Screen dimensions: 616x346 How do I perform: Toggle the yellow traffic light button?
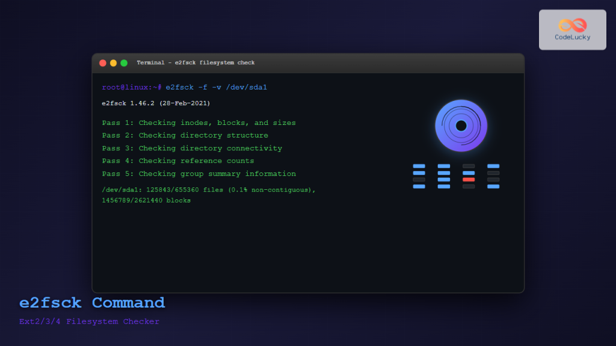pyautogui.click(x=113, y=62)
